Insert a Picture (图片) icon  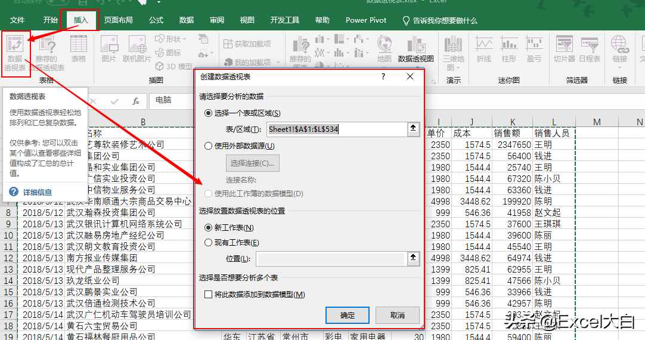tap(109, 50)
